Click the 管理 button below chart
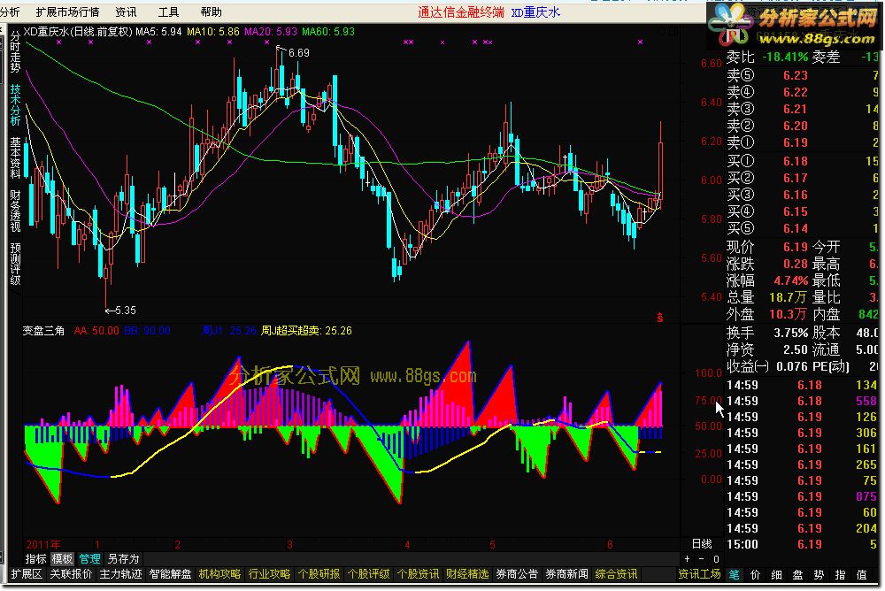The width and height of the screenshot is (885, 591). tap(89, 559)
